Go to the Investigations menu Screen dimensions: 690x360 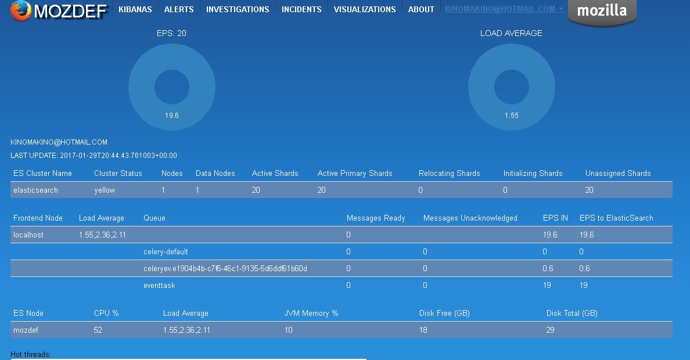238,9
